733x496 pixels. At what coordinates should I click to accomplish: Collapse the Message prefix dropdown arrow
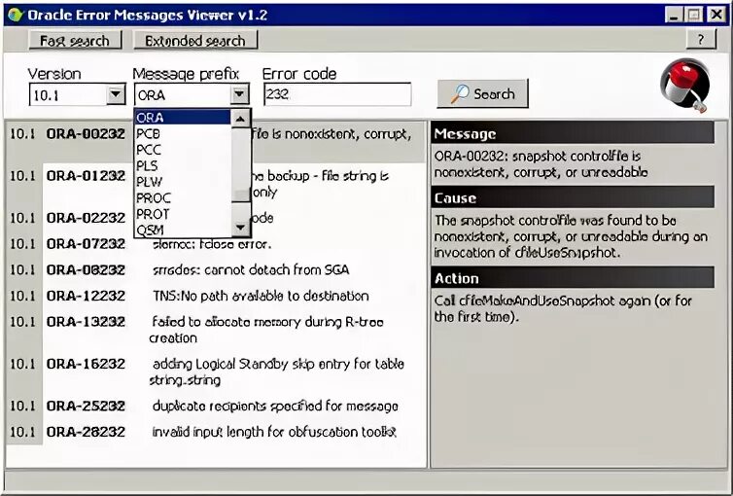coord(239,95)
